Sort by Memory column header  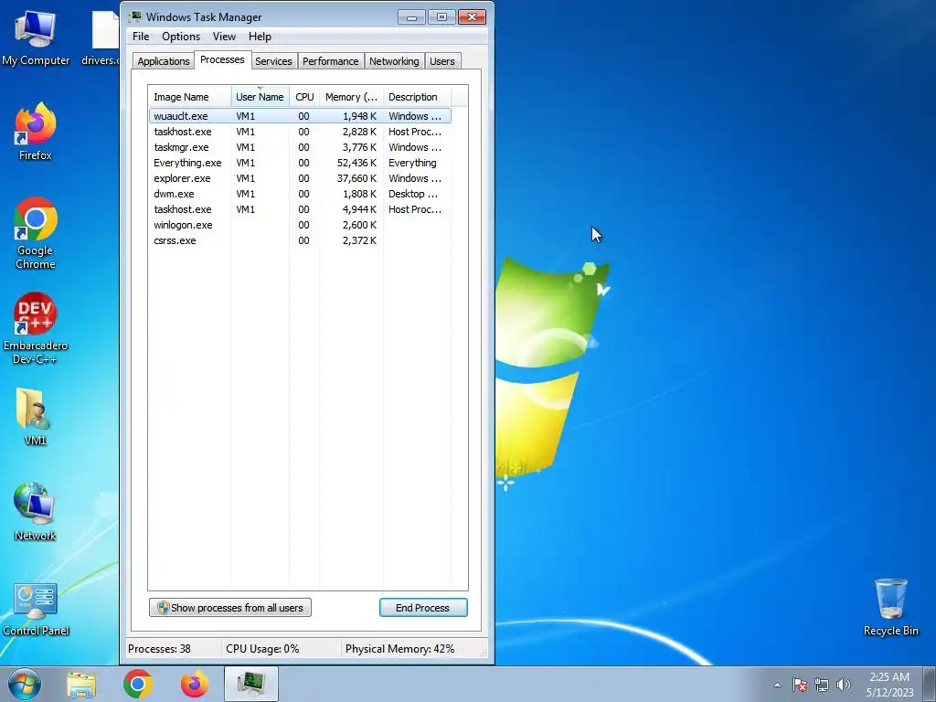(x=351, y=97)
